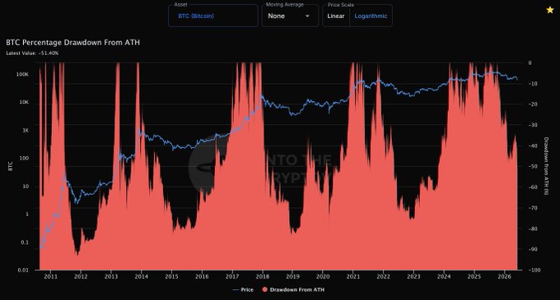Click the 10K price axis label
Image resolution: width=560 pixels, height=300 pixels.
pos(24,102)
